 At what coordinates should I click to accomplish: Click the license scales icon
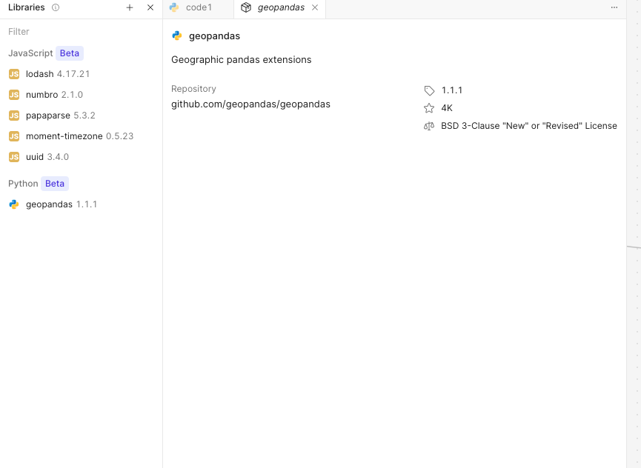point(429,126)
